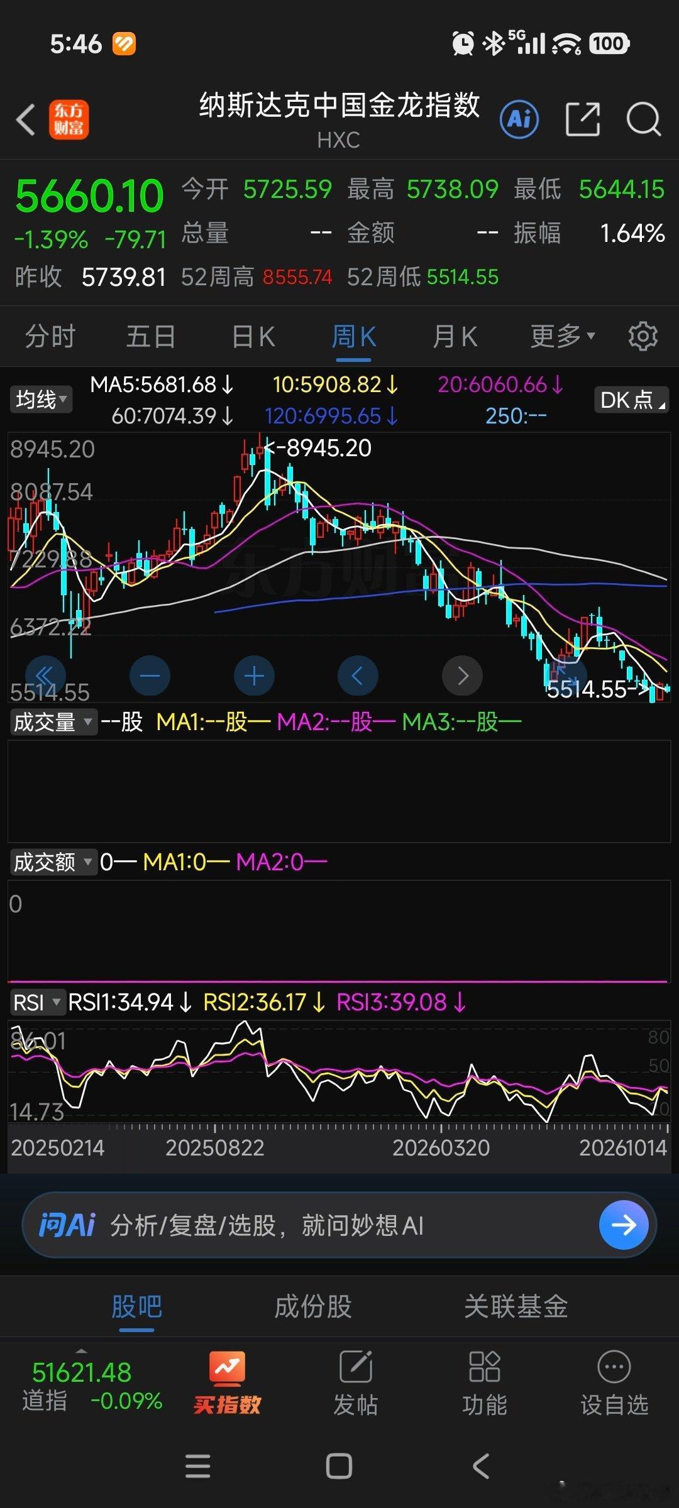The height and width of the screenshot is (1508, 679).
Task: Open Android recent apps menu icon
Action: pyautogui.click(x=198, y=1467)
